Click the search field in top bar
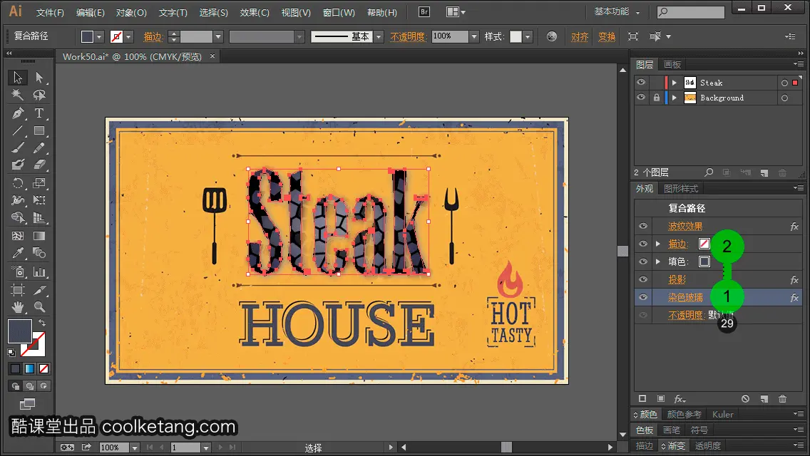 point(691,12)
